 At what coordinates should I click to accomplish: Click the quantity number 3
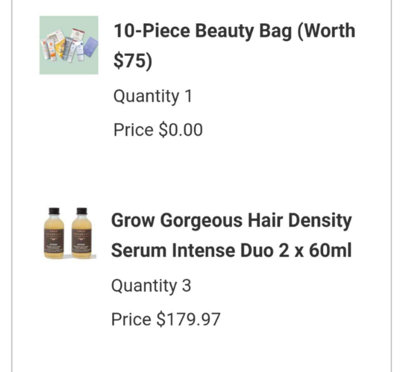186,286
